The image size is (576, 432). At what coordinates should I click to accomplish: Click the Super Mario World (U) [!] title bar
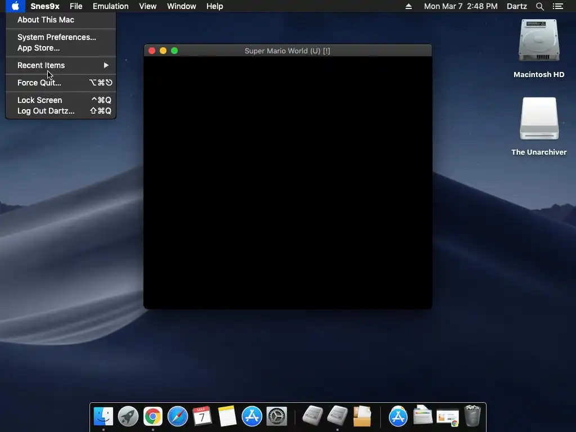click(x=287, y=51)
